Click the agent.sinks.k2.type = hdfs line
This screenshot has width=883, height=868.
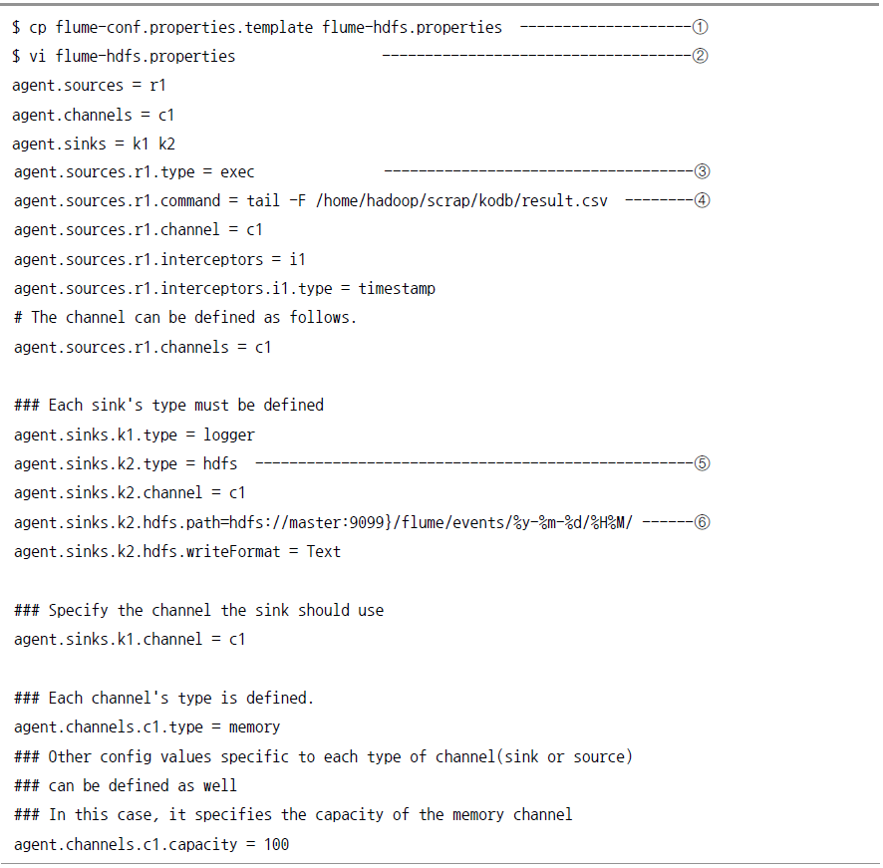pyautogui.click(x=126, y=464)
